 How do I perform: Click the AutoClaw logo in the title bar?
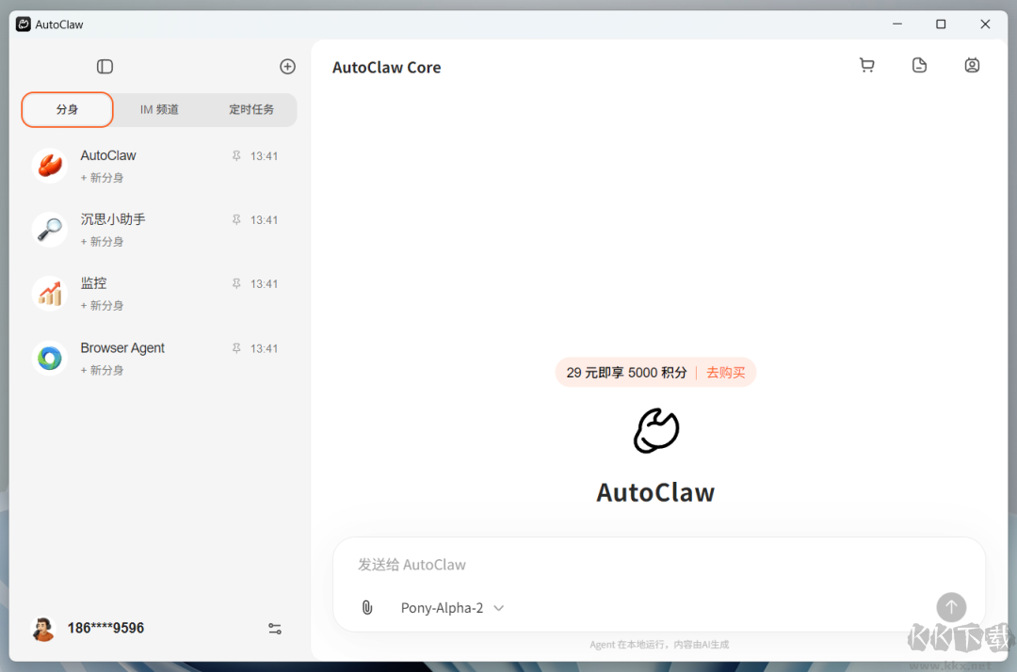(x=23, y=24)
